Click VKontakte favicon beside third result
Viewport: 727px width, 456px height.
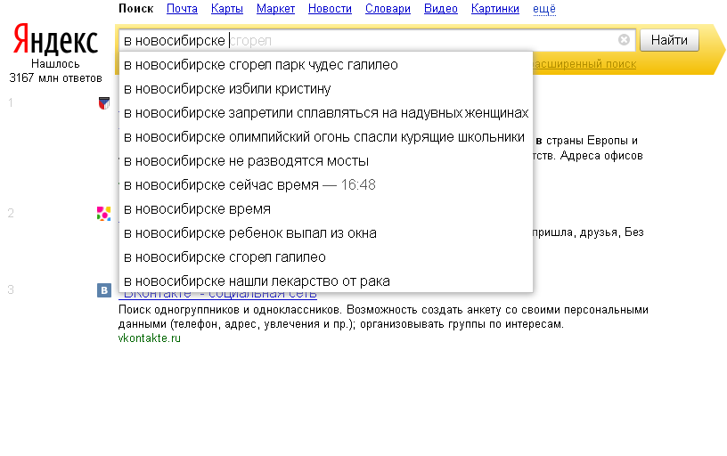pos(104,290)
